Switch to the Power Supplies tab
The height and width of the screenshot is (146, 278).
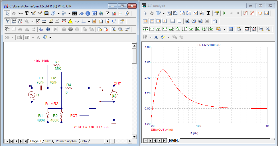[x=66, y=141]
